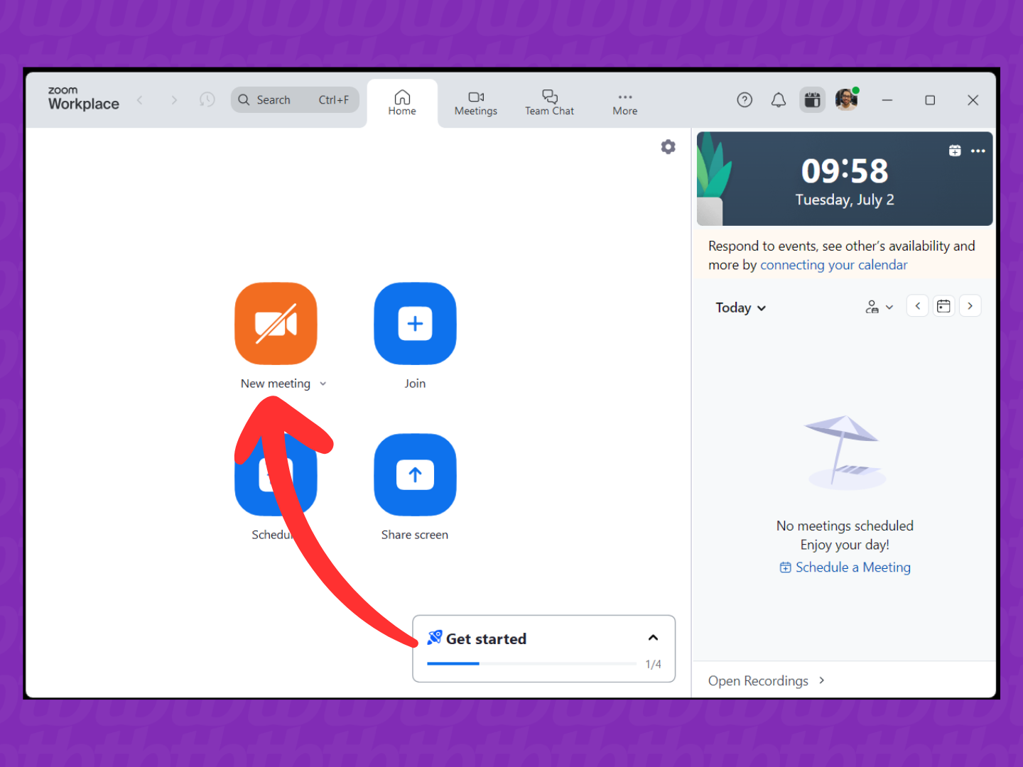Open home settings gear icon

click(668, 147)
